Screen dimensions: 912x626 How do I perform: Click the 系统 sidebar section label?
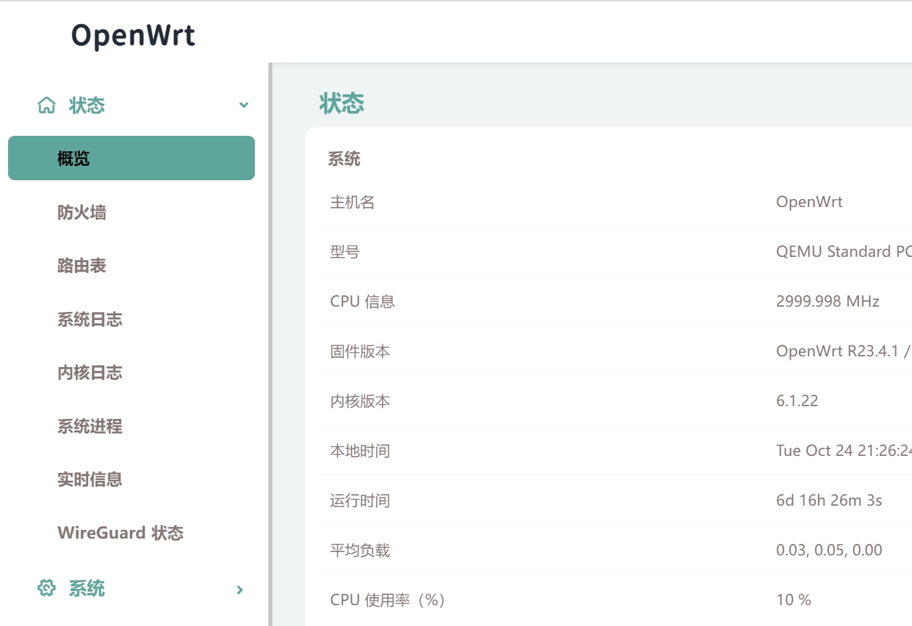87,588
